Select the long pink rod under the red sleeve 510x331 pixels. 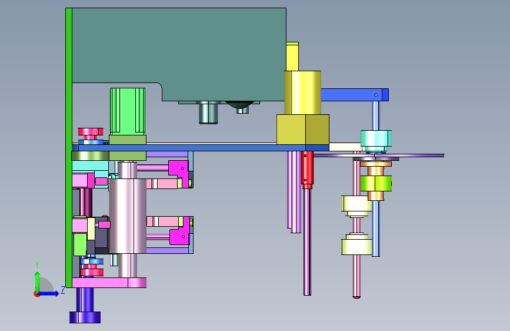pos(307,241)
